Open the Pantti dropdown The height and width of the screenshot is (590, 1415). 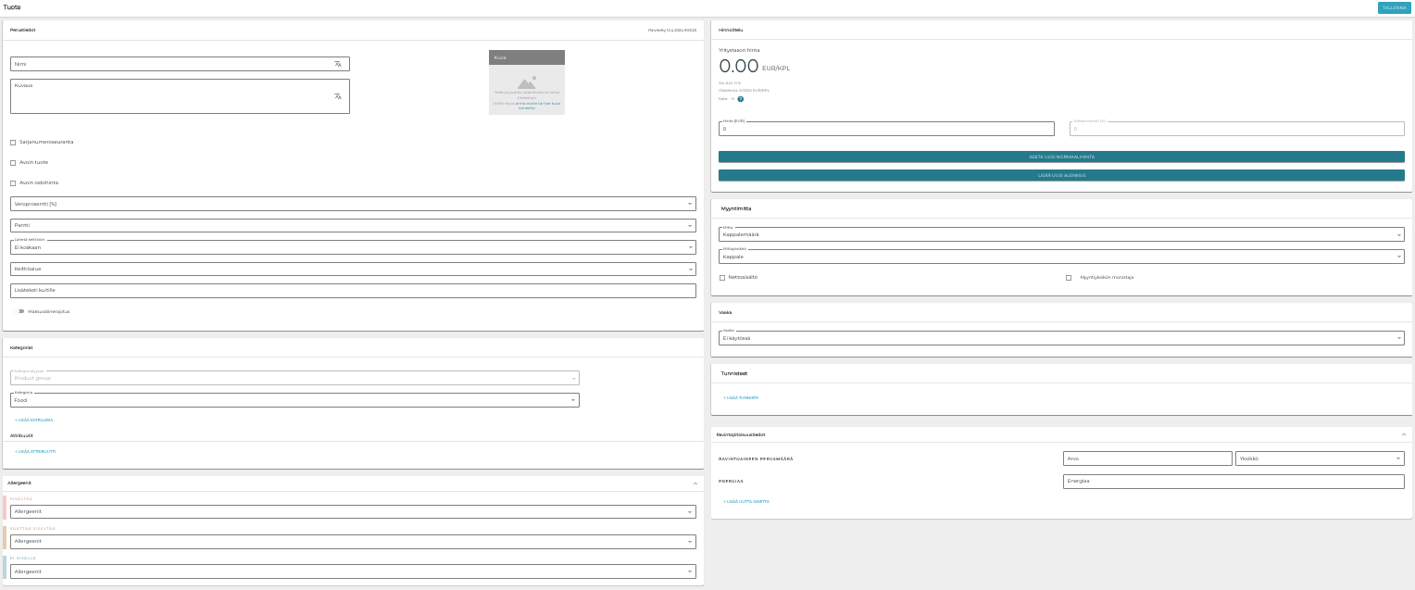(353, 226)
